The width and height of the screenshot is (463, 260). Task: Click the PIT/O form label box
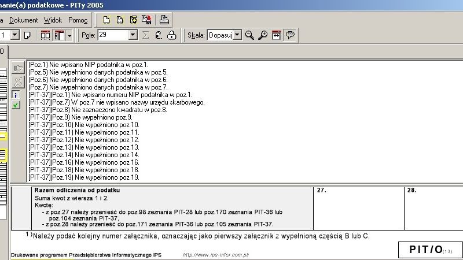(x=430, y=250)
